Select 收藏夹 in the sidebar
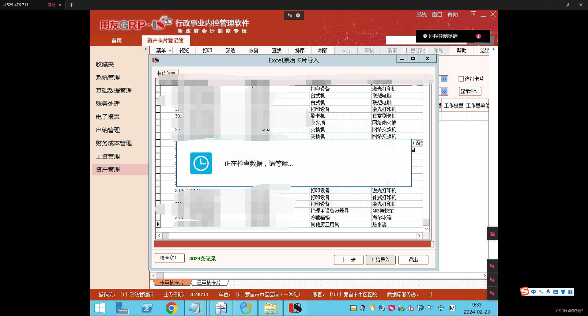588x316 pixels. pos(105,64)
